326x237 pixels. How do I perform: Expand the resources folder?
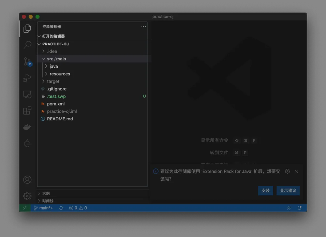point(60,74)
